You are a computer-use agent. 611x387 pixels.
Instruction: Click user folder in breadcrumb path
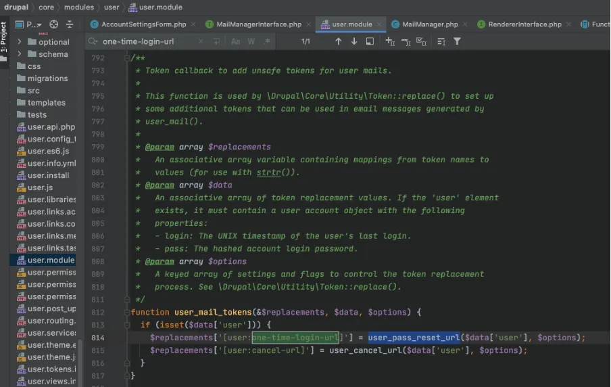(112, 7)
